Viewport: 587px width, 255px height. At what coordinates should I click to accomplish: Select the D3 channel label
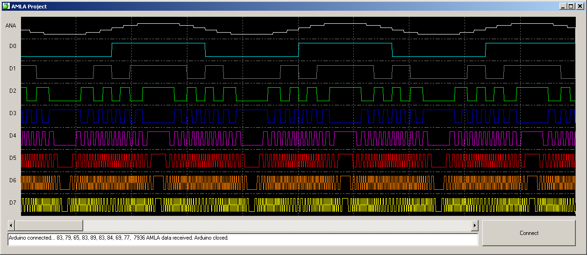(x=13, y=113)
